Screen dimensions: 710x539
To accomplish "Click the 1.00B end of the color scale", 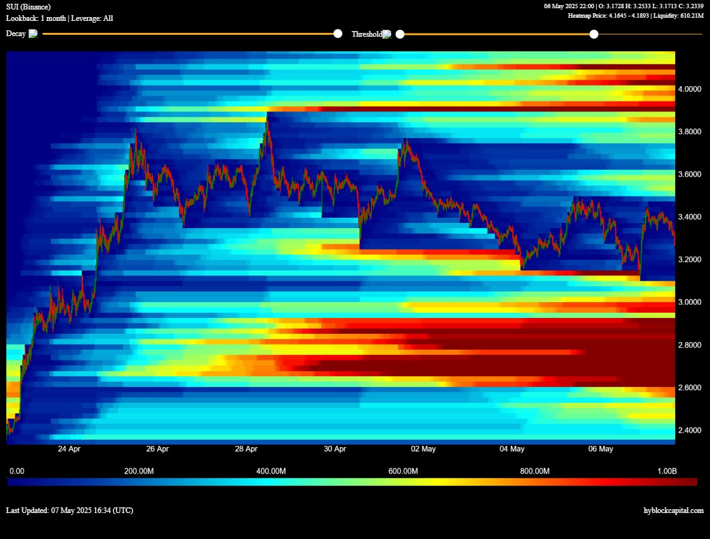I will (666, 471).
